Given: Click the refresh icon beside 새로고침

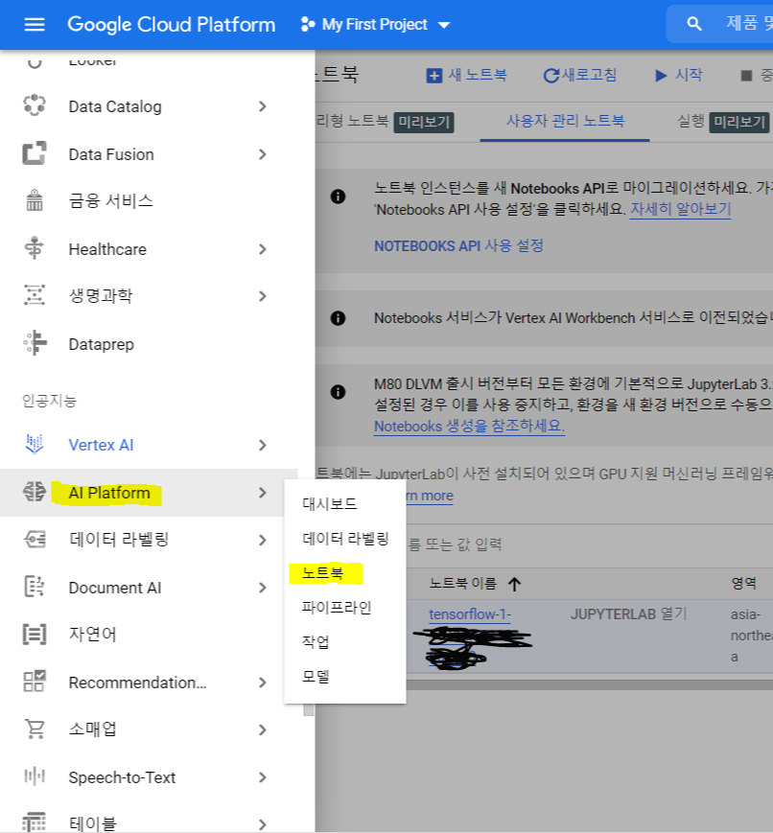Looking at the screenshot, I should coord(551,76).
